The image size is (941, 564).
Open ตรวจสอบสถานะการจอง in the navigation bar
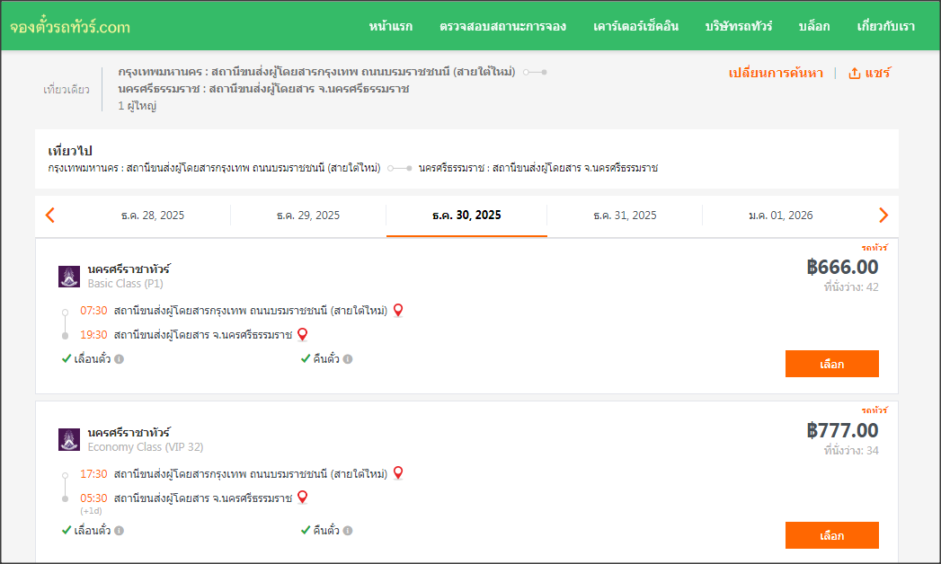click(502, 26)
